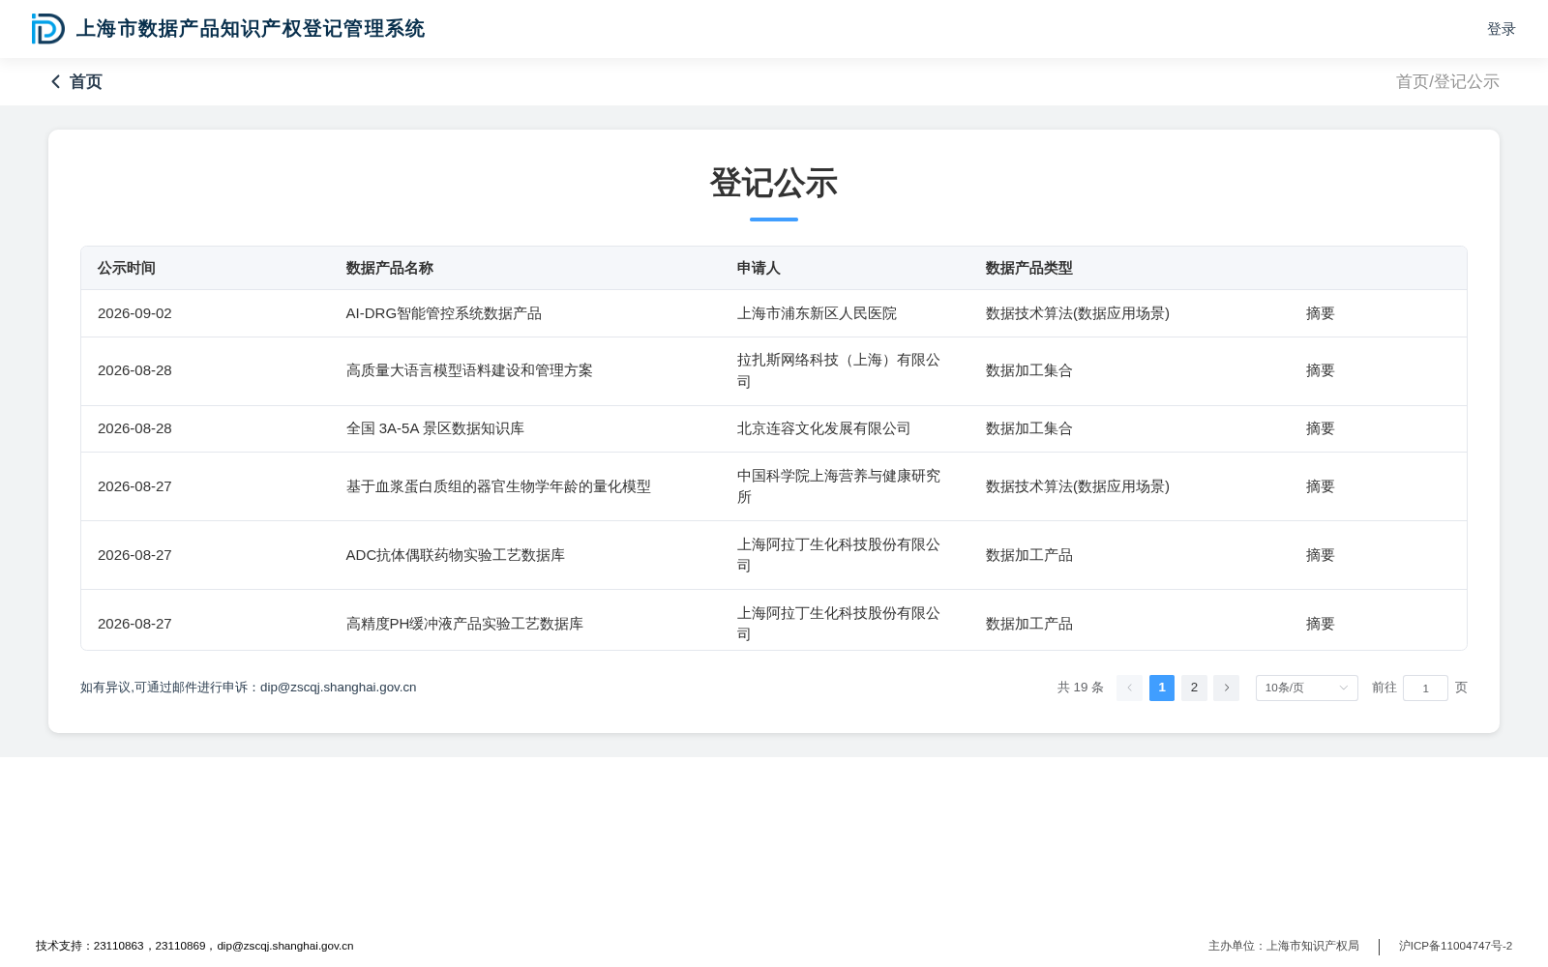Click applicant 中国科学院上海营养与健康研究所
This screenshot has height=967, width=1548.
839,486
